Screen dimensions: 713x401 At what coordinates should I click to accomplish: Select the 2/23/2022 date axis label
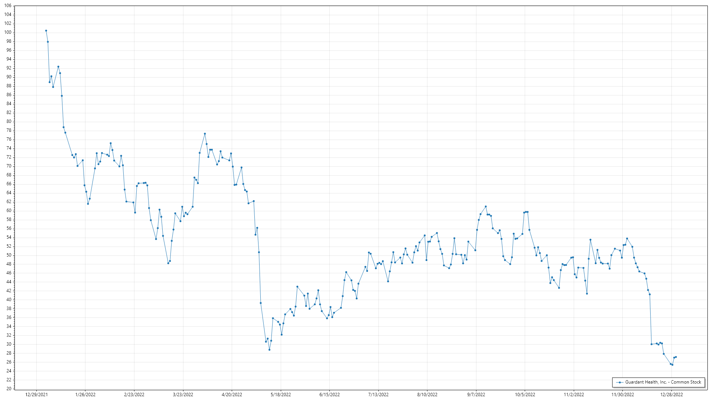(134, 395)
